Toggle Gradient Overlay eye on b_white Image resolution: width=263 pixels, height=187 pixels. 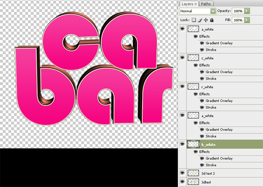point(202,158)
